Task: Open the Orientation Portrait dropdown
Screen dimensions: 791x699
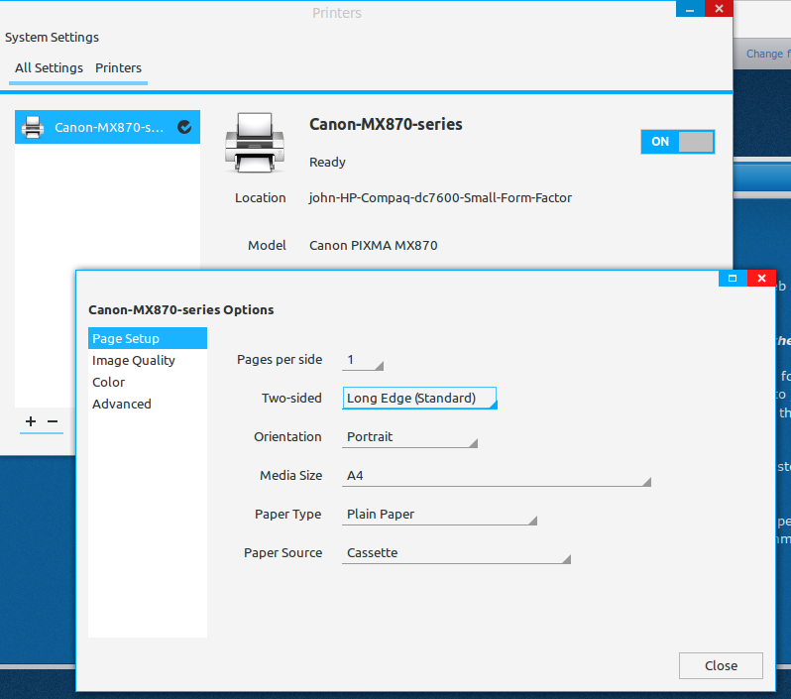Action: click(x=411, y=437)
